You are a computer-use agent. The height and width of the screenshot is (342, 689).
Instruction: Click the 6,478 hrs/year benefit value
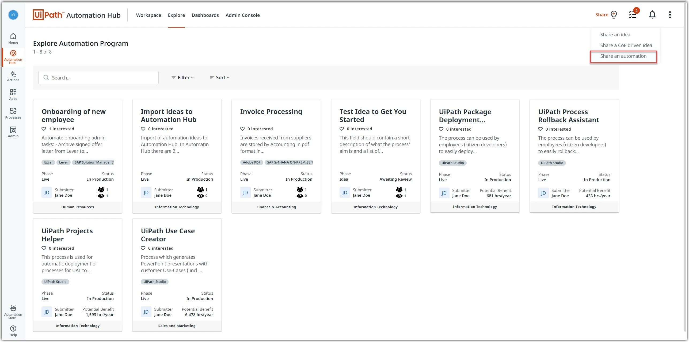point(199,315)
